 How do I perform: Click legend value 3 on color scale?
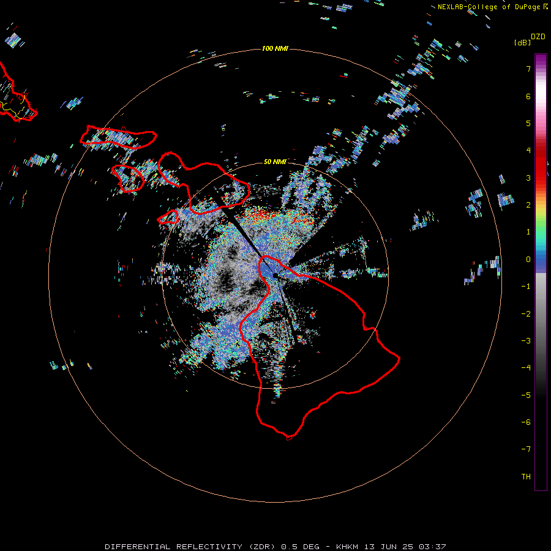(x=528, y=178)
